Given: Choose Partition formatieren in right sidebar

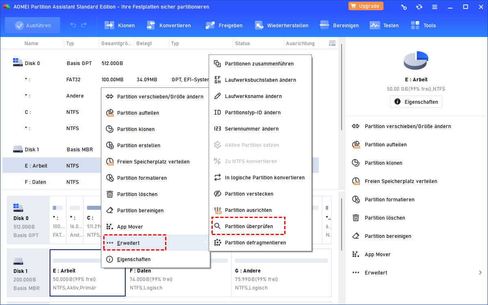Looking at the screenshot, I should click(x=390, y=199).
